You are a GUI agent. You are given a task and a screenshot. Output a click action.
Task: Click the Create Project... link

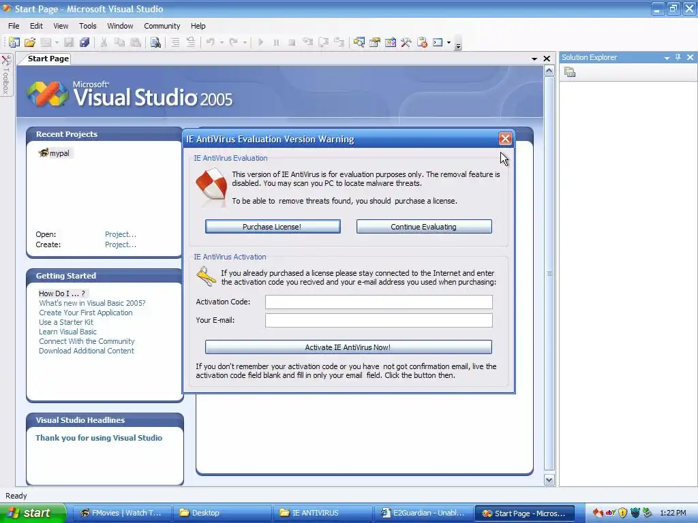click(x=120, y=244)
